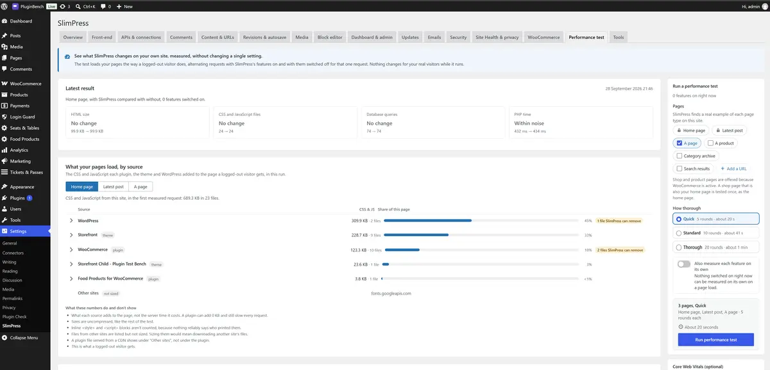The image size is (770, 370).
Task: Expand the WordPress source row
Action: click(71, 220)
